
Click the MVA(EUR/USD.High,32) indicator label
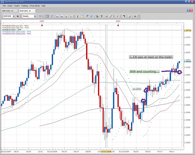16,28
